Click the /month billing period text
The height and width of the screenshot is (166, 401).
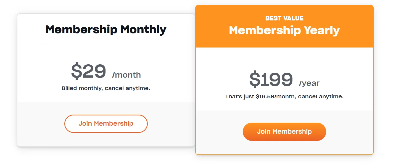126,75
